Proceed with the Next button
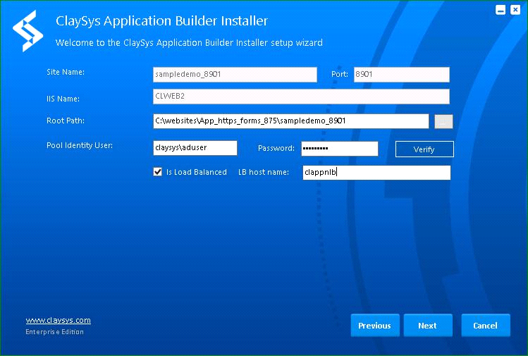This screenshot has width=528, height=356. (x=428, y=326)
